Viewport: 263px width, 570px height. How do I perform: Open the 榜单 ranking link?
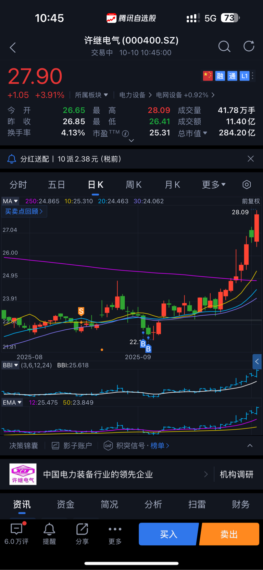coord(160,445)
